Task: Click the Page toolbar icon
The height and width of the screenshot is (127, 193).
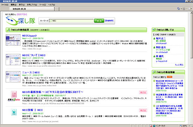Action: (x=189, y=9)
